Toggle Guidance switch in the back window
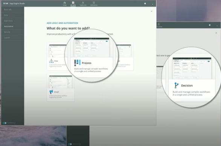221x146 pixels. coord(70,144)
